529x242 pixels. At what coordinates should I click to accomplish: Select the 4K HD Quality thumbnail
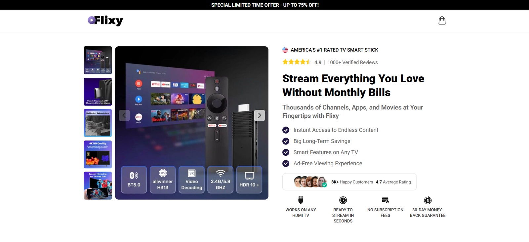point(98,154)
